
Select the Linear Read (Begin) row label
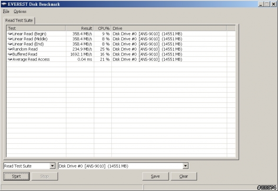tap(29, 34)
